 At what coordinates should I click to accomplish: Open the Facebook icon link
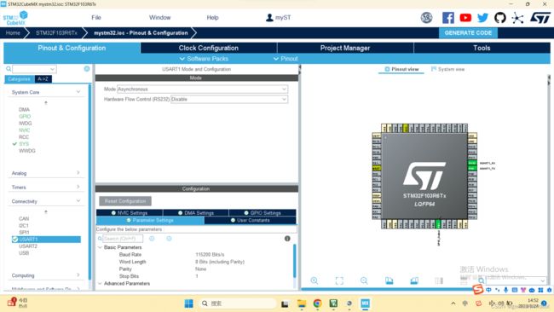click(x=448, y=18)
